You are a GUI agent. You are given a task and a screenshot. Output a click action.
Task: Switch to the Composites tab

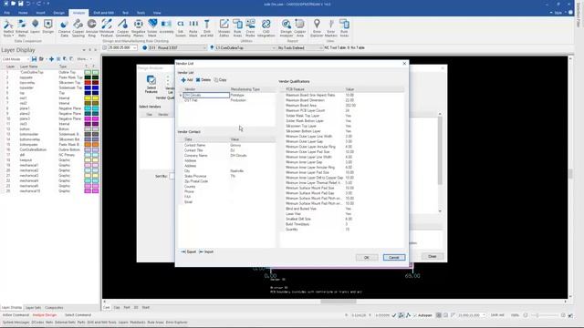(x=54, y=308)
